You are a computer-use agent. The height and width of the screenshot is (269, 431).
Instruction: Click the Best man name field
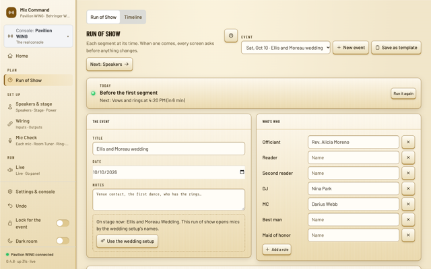point(354,220)
